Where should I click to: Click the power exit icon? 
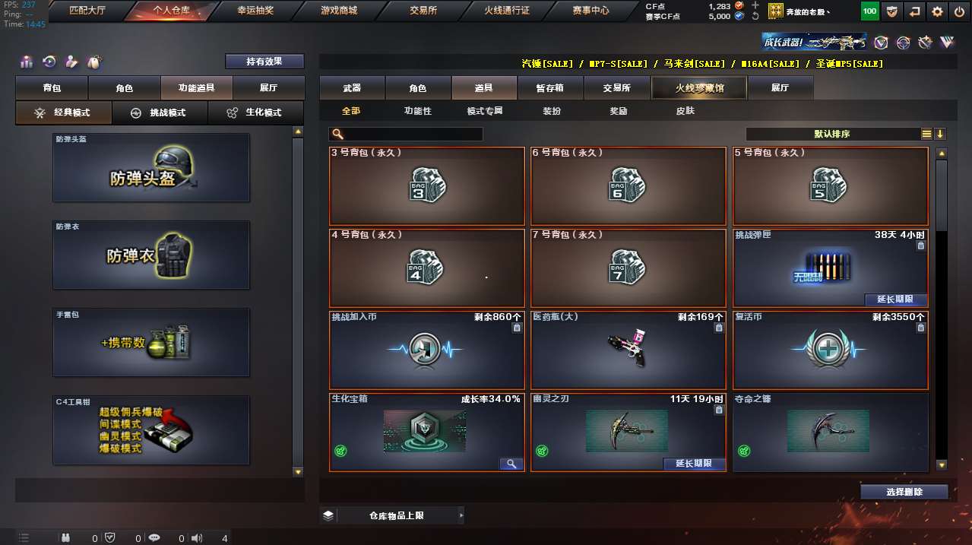pos(959,11)
